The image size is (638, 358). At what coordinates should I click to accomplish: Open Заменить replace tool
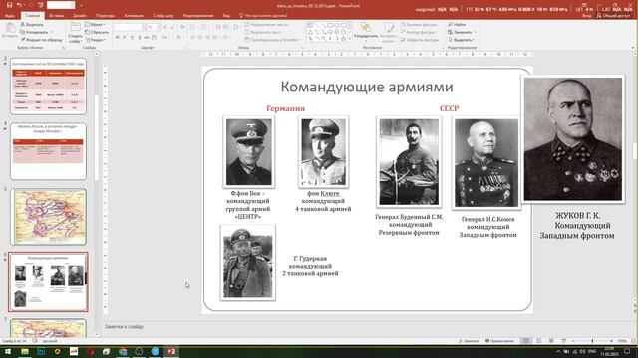pos(462,32)
